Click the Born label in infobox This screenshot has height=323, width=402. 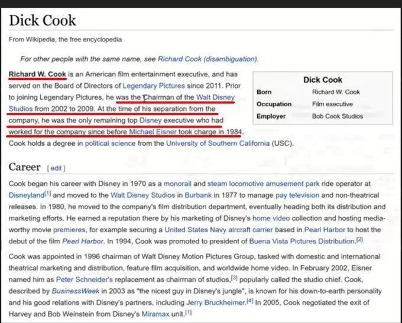click(264, 92)
